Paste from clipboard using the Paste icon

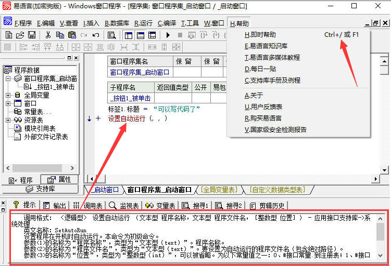point(72,35)
